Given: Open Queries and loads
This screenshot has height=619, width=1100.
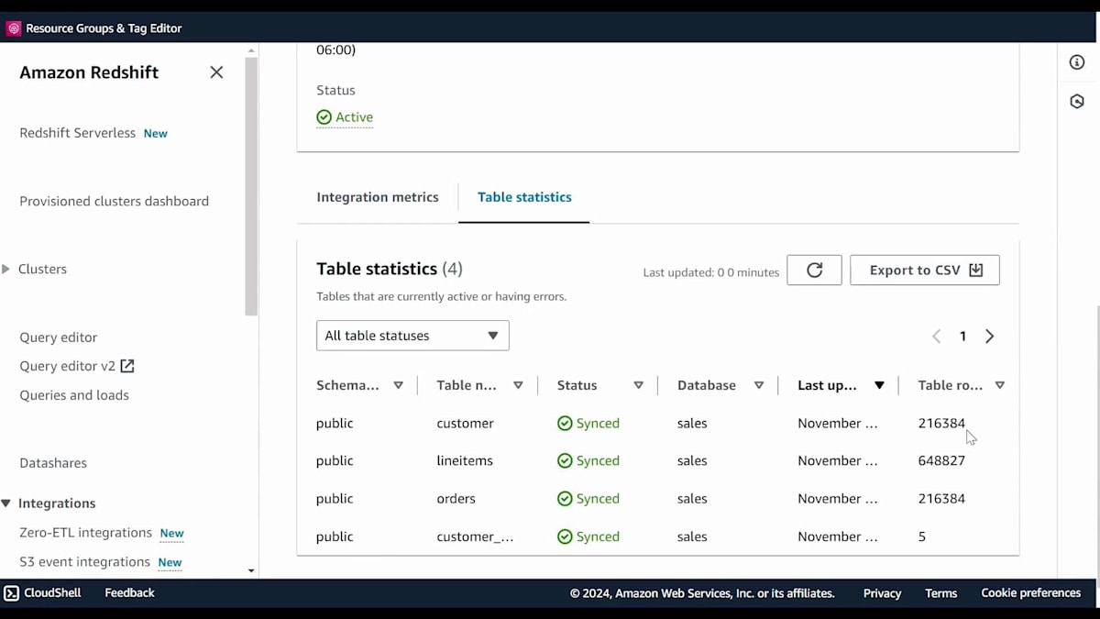Looking at the screenshot, I should [74, 395].
